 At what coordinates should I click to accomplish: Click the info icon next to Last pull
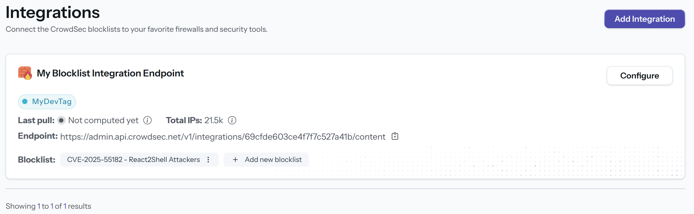click(x=148, y=120)
